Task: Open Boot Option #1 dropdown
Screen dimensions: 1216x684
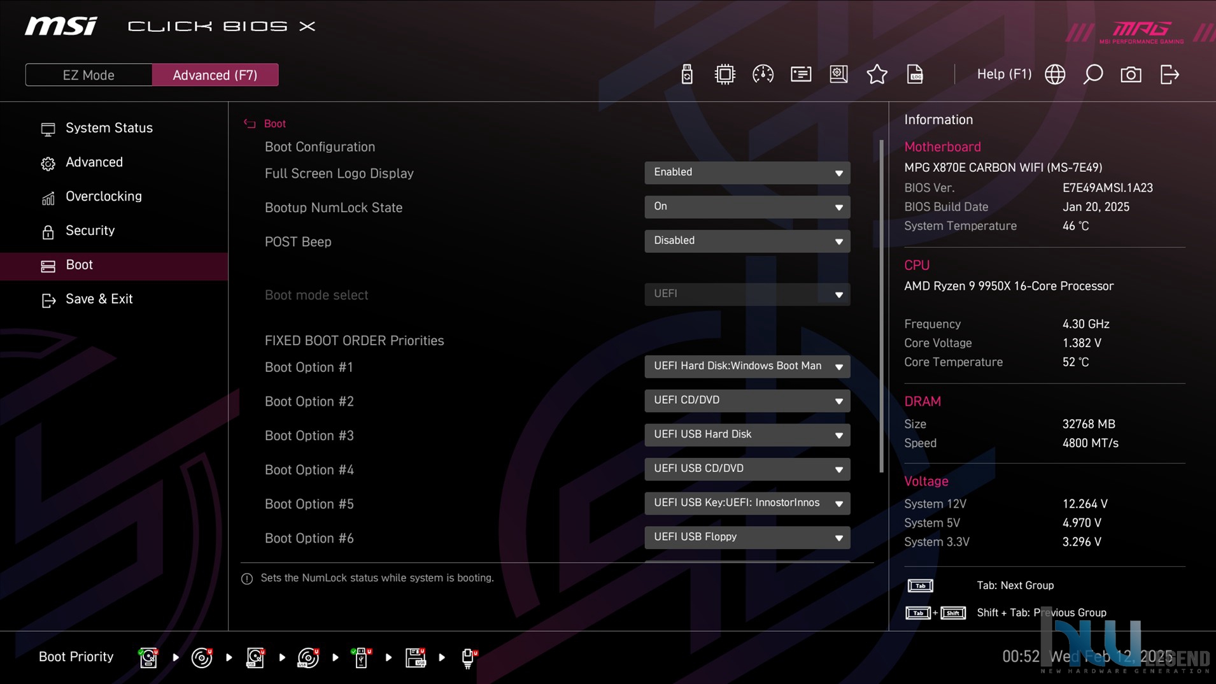Action: [x=747, y=366]
